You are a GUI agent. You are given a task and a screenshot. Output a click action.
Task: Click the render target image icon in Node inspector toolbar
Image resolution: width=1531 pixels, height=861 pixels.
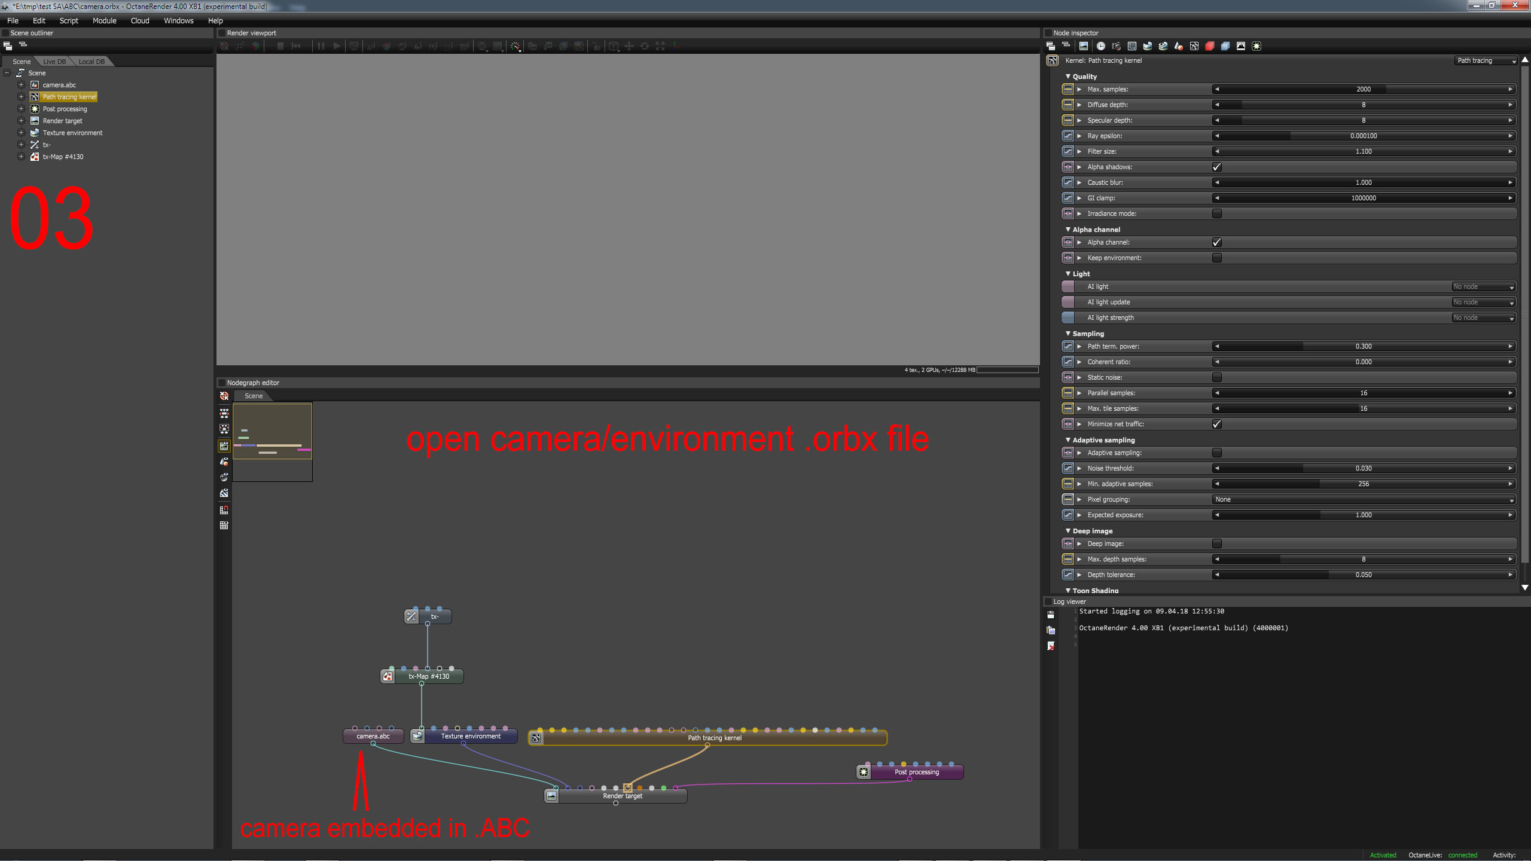[1084, 46]
